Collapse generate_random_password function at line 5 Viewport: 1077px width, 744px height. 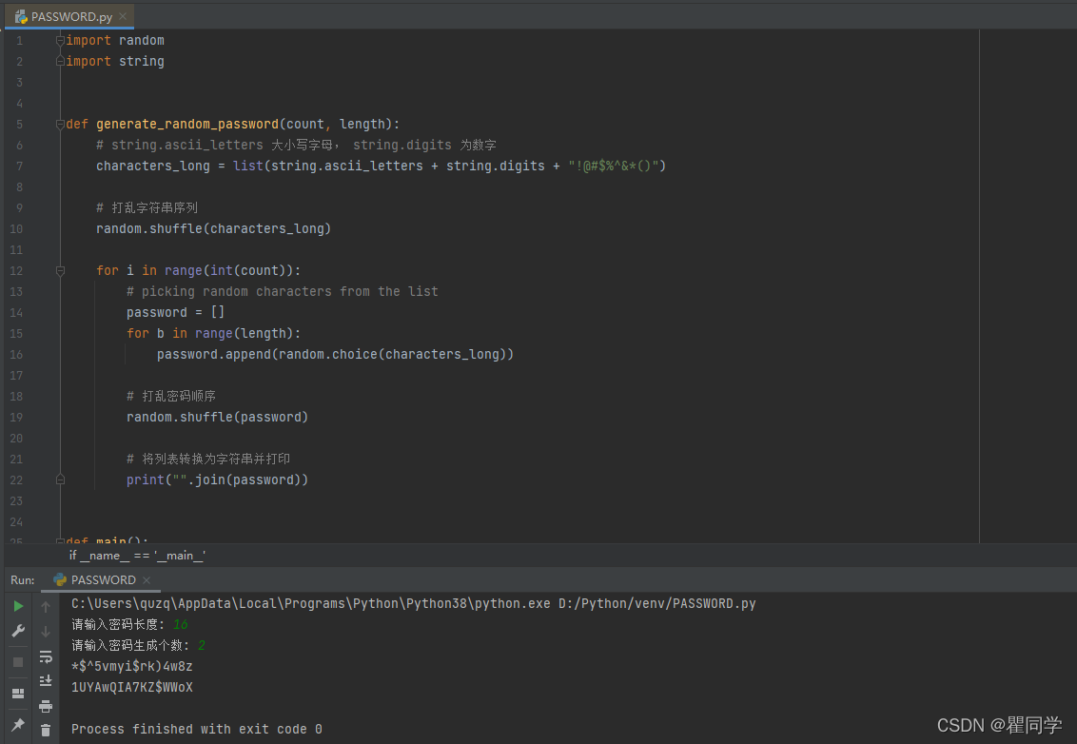(x=61, y=125)
